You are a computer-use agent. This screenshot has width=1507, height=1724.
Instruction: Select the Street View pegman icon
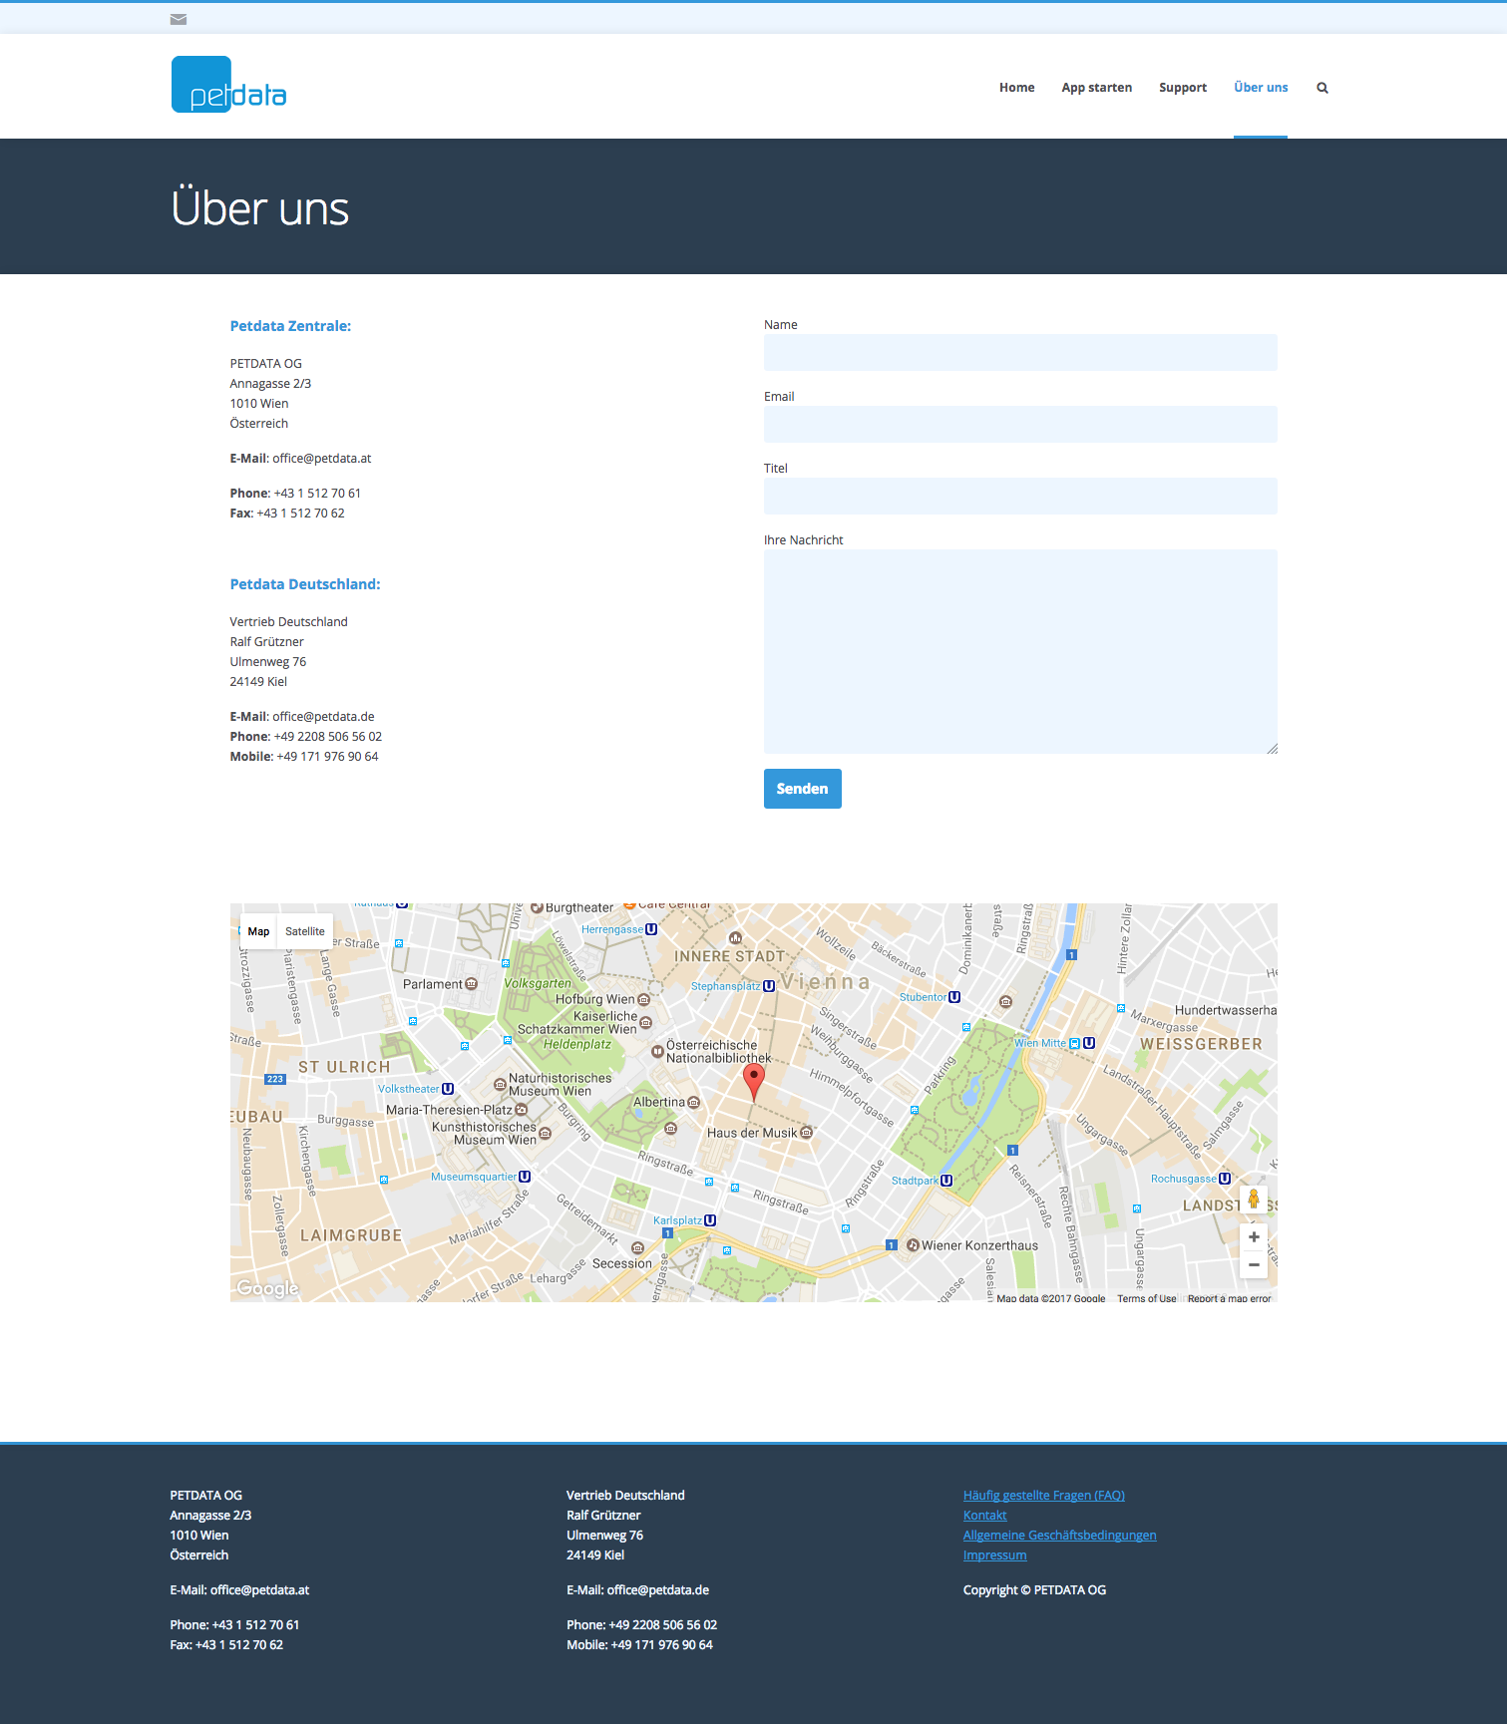point(1254,1200)
